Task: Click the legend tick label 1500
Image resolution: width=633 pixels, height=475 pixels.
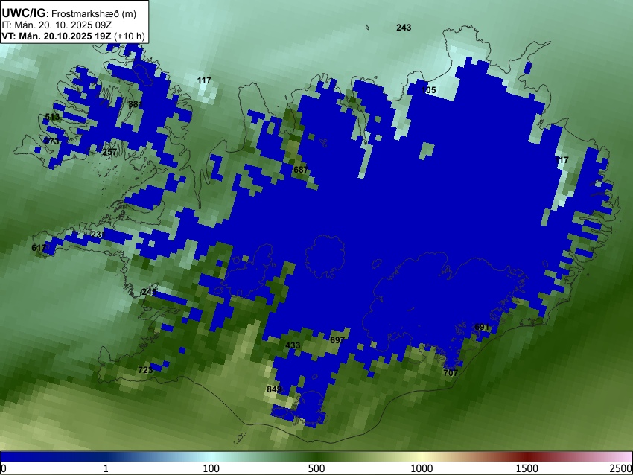Action: 527,468
